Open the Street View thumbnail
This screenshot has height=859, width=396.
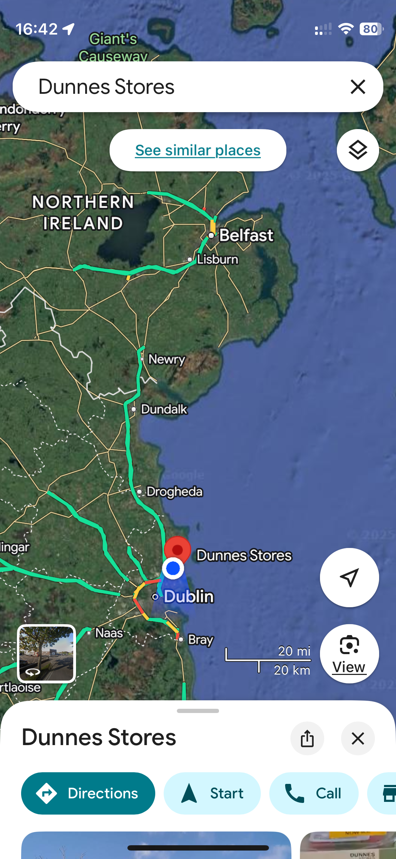(x=46, y=653)
